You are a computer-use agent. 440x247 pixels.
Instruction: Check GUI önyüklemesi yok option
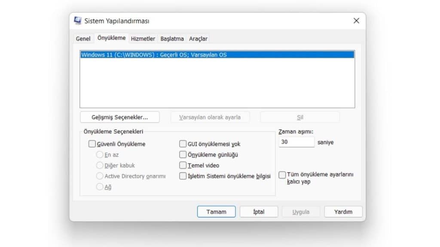183,144
